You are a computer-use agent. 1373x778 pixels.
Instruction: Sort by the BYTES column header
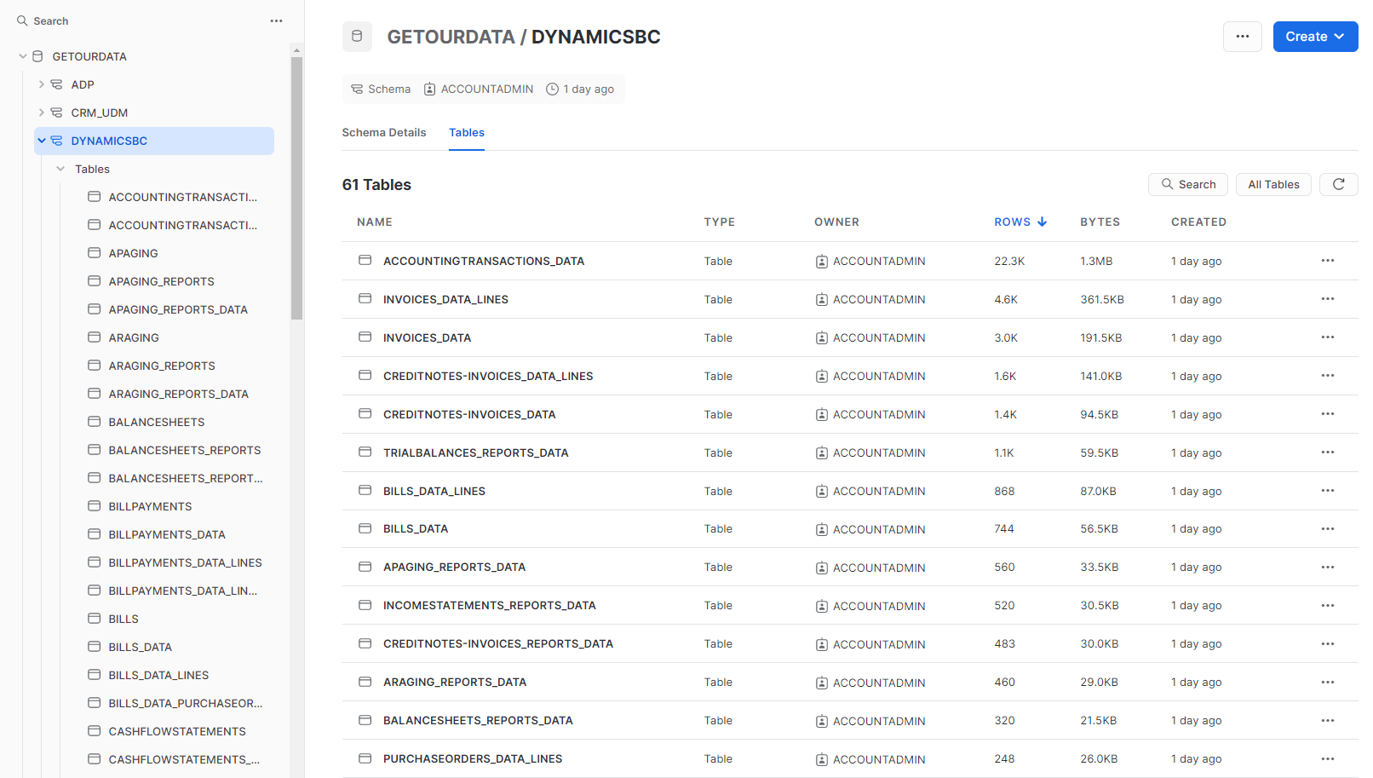tap(1100, 222)
